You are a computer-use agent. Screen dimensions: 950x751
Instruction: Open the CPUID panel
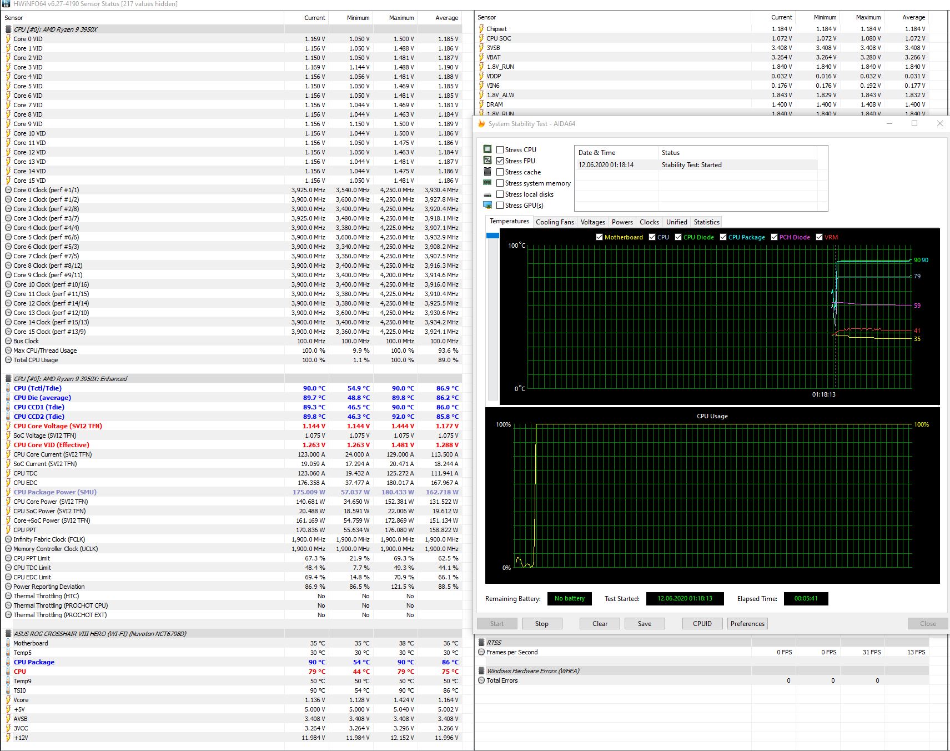[x=702, y=624]
